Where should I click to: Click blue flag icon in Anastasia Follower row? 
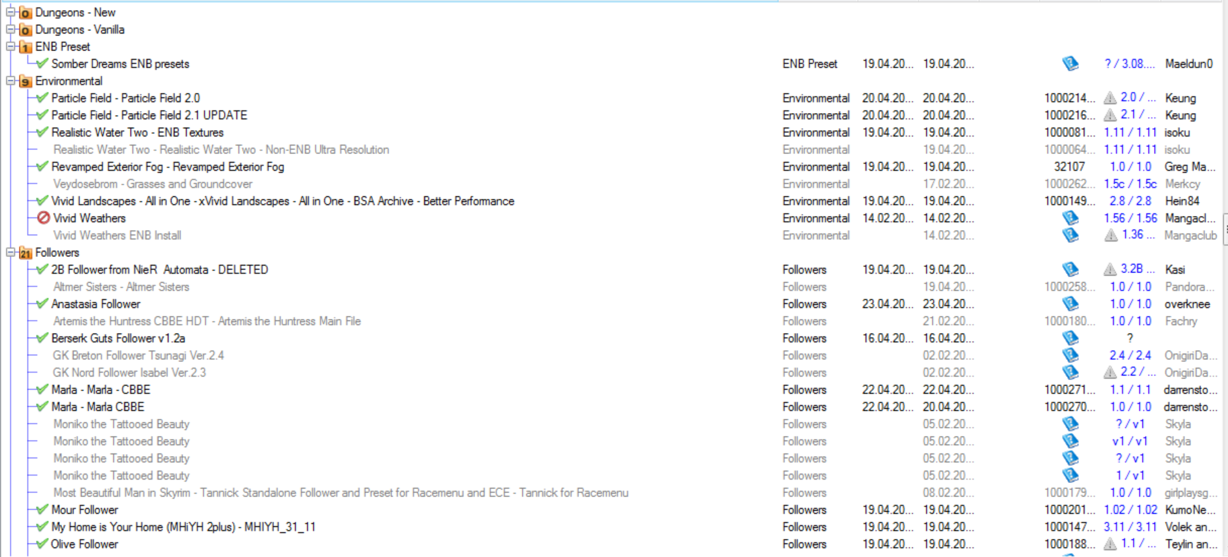coord(1070,304)
